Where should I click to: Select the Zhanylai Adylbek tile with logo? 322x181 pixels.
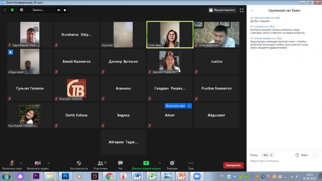[76, 88]
